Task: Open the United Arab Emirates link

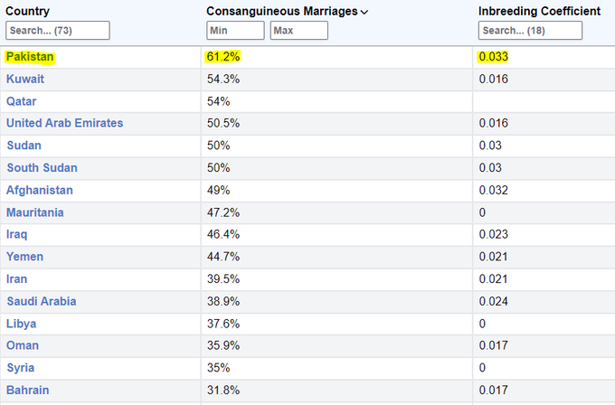Action: pyautogui.click(x=65, y=123)
